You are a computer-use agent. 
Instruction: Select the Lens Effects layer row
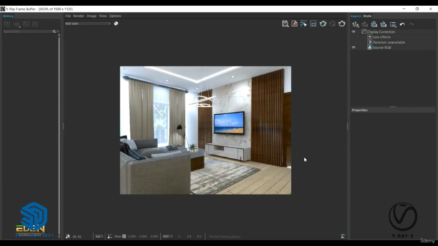[x=393, y=37]
